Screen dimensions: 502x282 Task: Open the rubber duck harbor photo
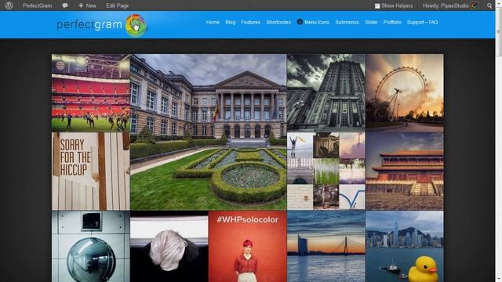click(405, 246)
